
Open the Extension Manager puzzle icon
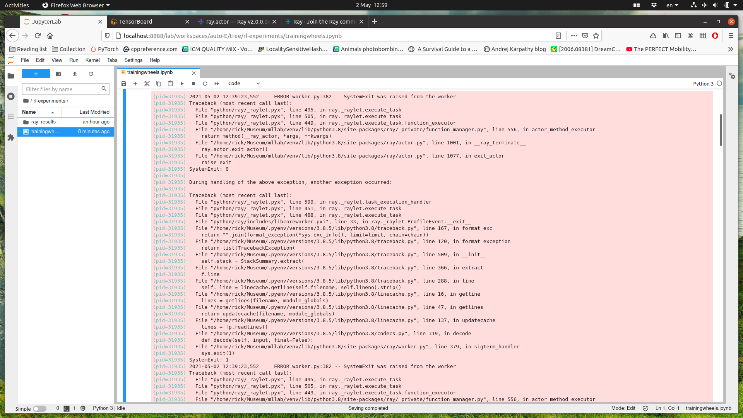(x=11, y=137)
